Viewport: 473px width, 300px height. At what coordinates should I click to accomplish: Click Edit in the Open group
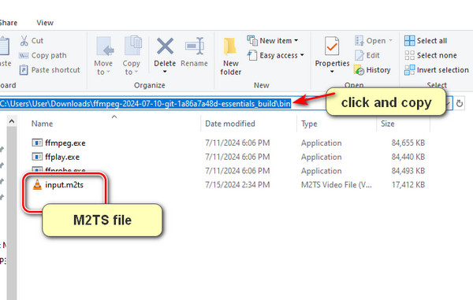click(367, 55)
